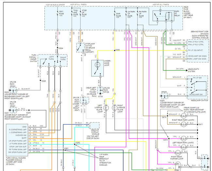The width and height of the screenshot is (212, 171).
Task: Select the "LR STOP/TURN LMP" row
Action: click(x=18, y=141)
